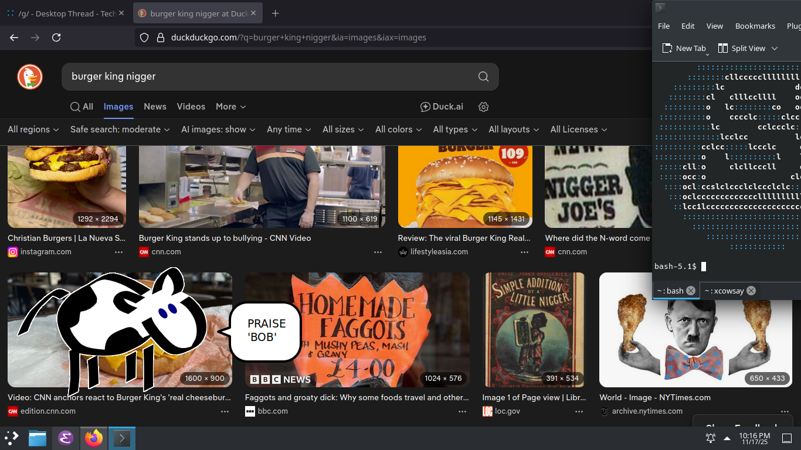Open the Edit menu in Konsole

pos(688,26)
